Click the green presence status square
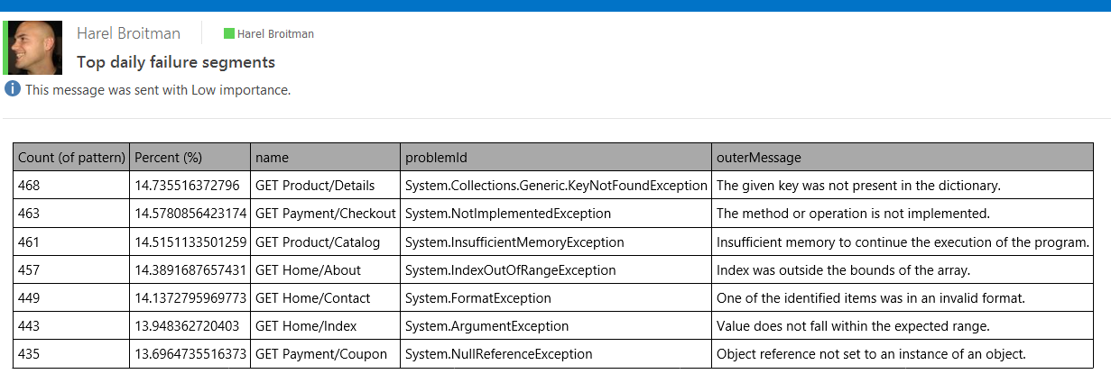This screenshot has height=383, width=1111. coord(229,34)
